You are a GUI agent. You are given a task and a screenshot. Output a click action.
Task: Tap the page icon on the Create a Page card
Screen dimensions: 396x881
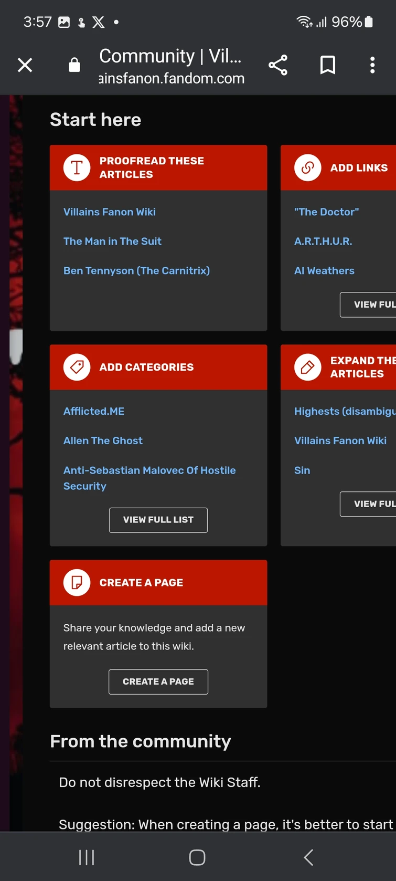click(x=77, y=582)
